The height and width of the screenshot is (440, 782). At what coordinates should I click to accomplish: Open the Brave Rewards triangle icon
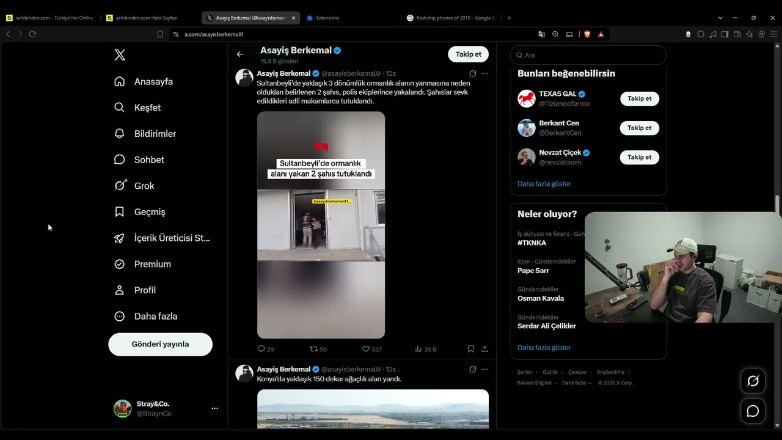click(601, 34)
